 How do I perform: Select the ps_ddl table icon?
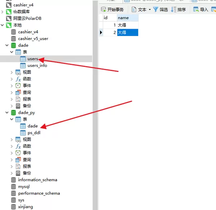pyautogui.click(x=23, y=133)
